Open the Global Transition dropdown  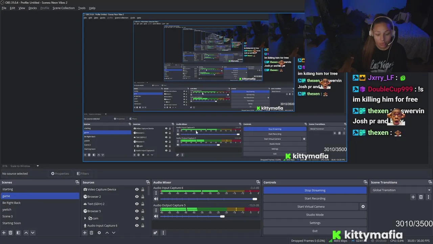[401, 190]
